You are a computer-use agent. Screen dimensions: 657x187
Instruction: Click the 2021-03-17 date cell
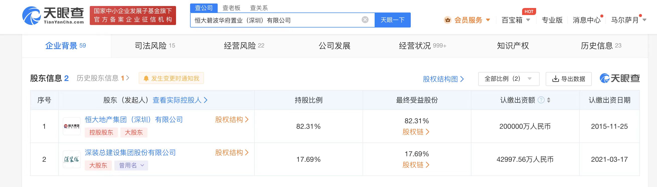tap(609, 159)
